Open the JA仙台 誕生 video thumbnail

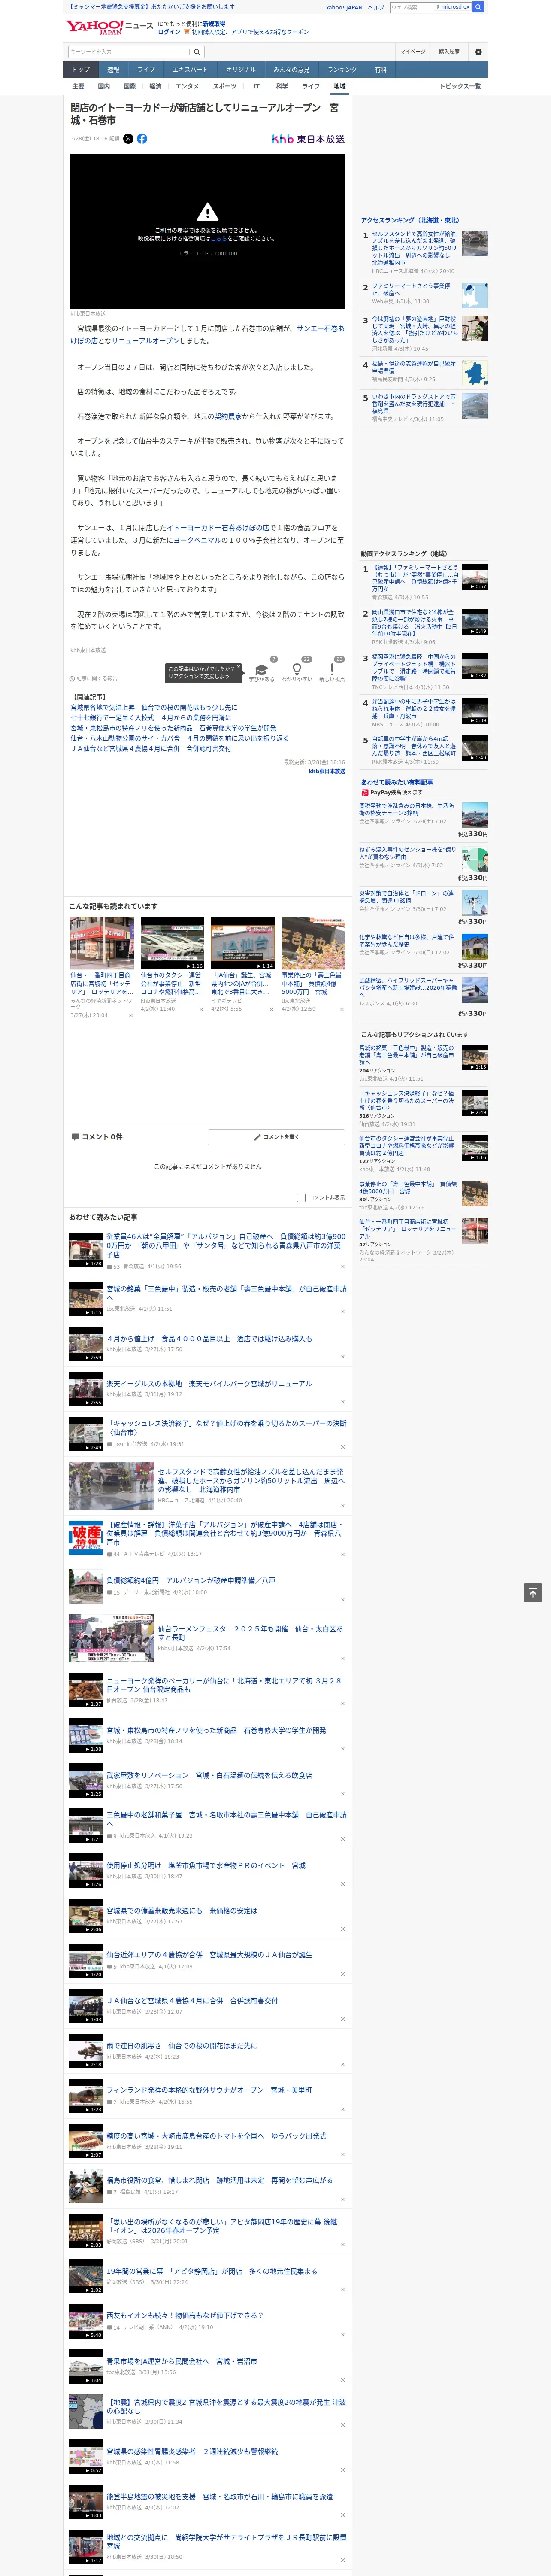click(242, 942)
